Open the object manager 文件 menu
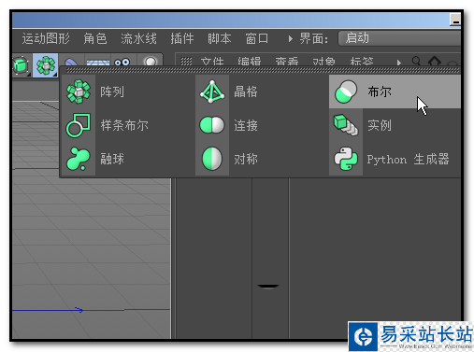This screenshot has width=474, height=352. (x=212, y=62)
